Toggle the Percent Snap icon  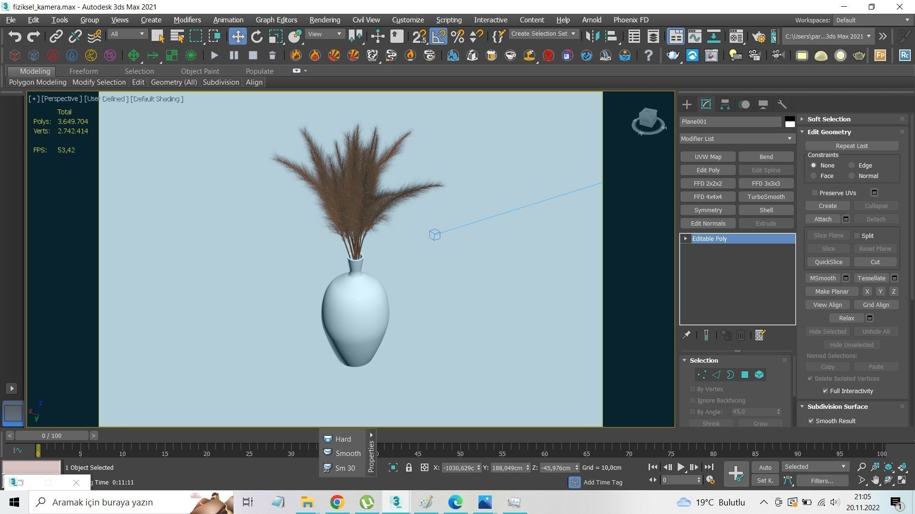[457, 37]
